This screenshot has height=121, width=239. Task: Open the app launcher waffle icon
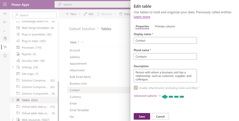5,5
